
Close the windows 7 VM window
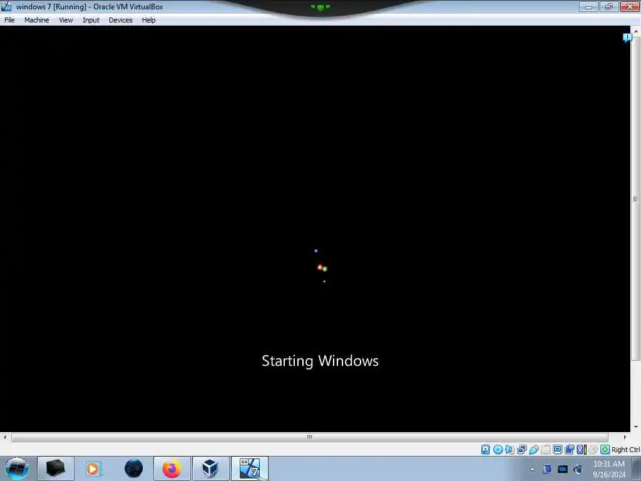(630, 7)
